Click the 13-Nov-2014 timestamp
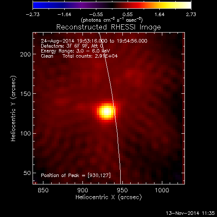 pyautogui.click(x=190, y=213)
